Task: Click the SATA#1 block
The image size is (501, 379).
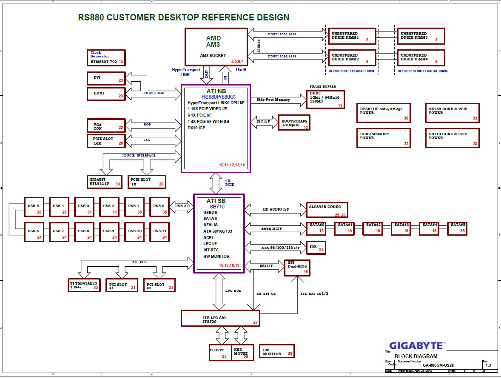Action: [x=344, y=229]
